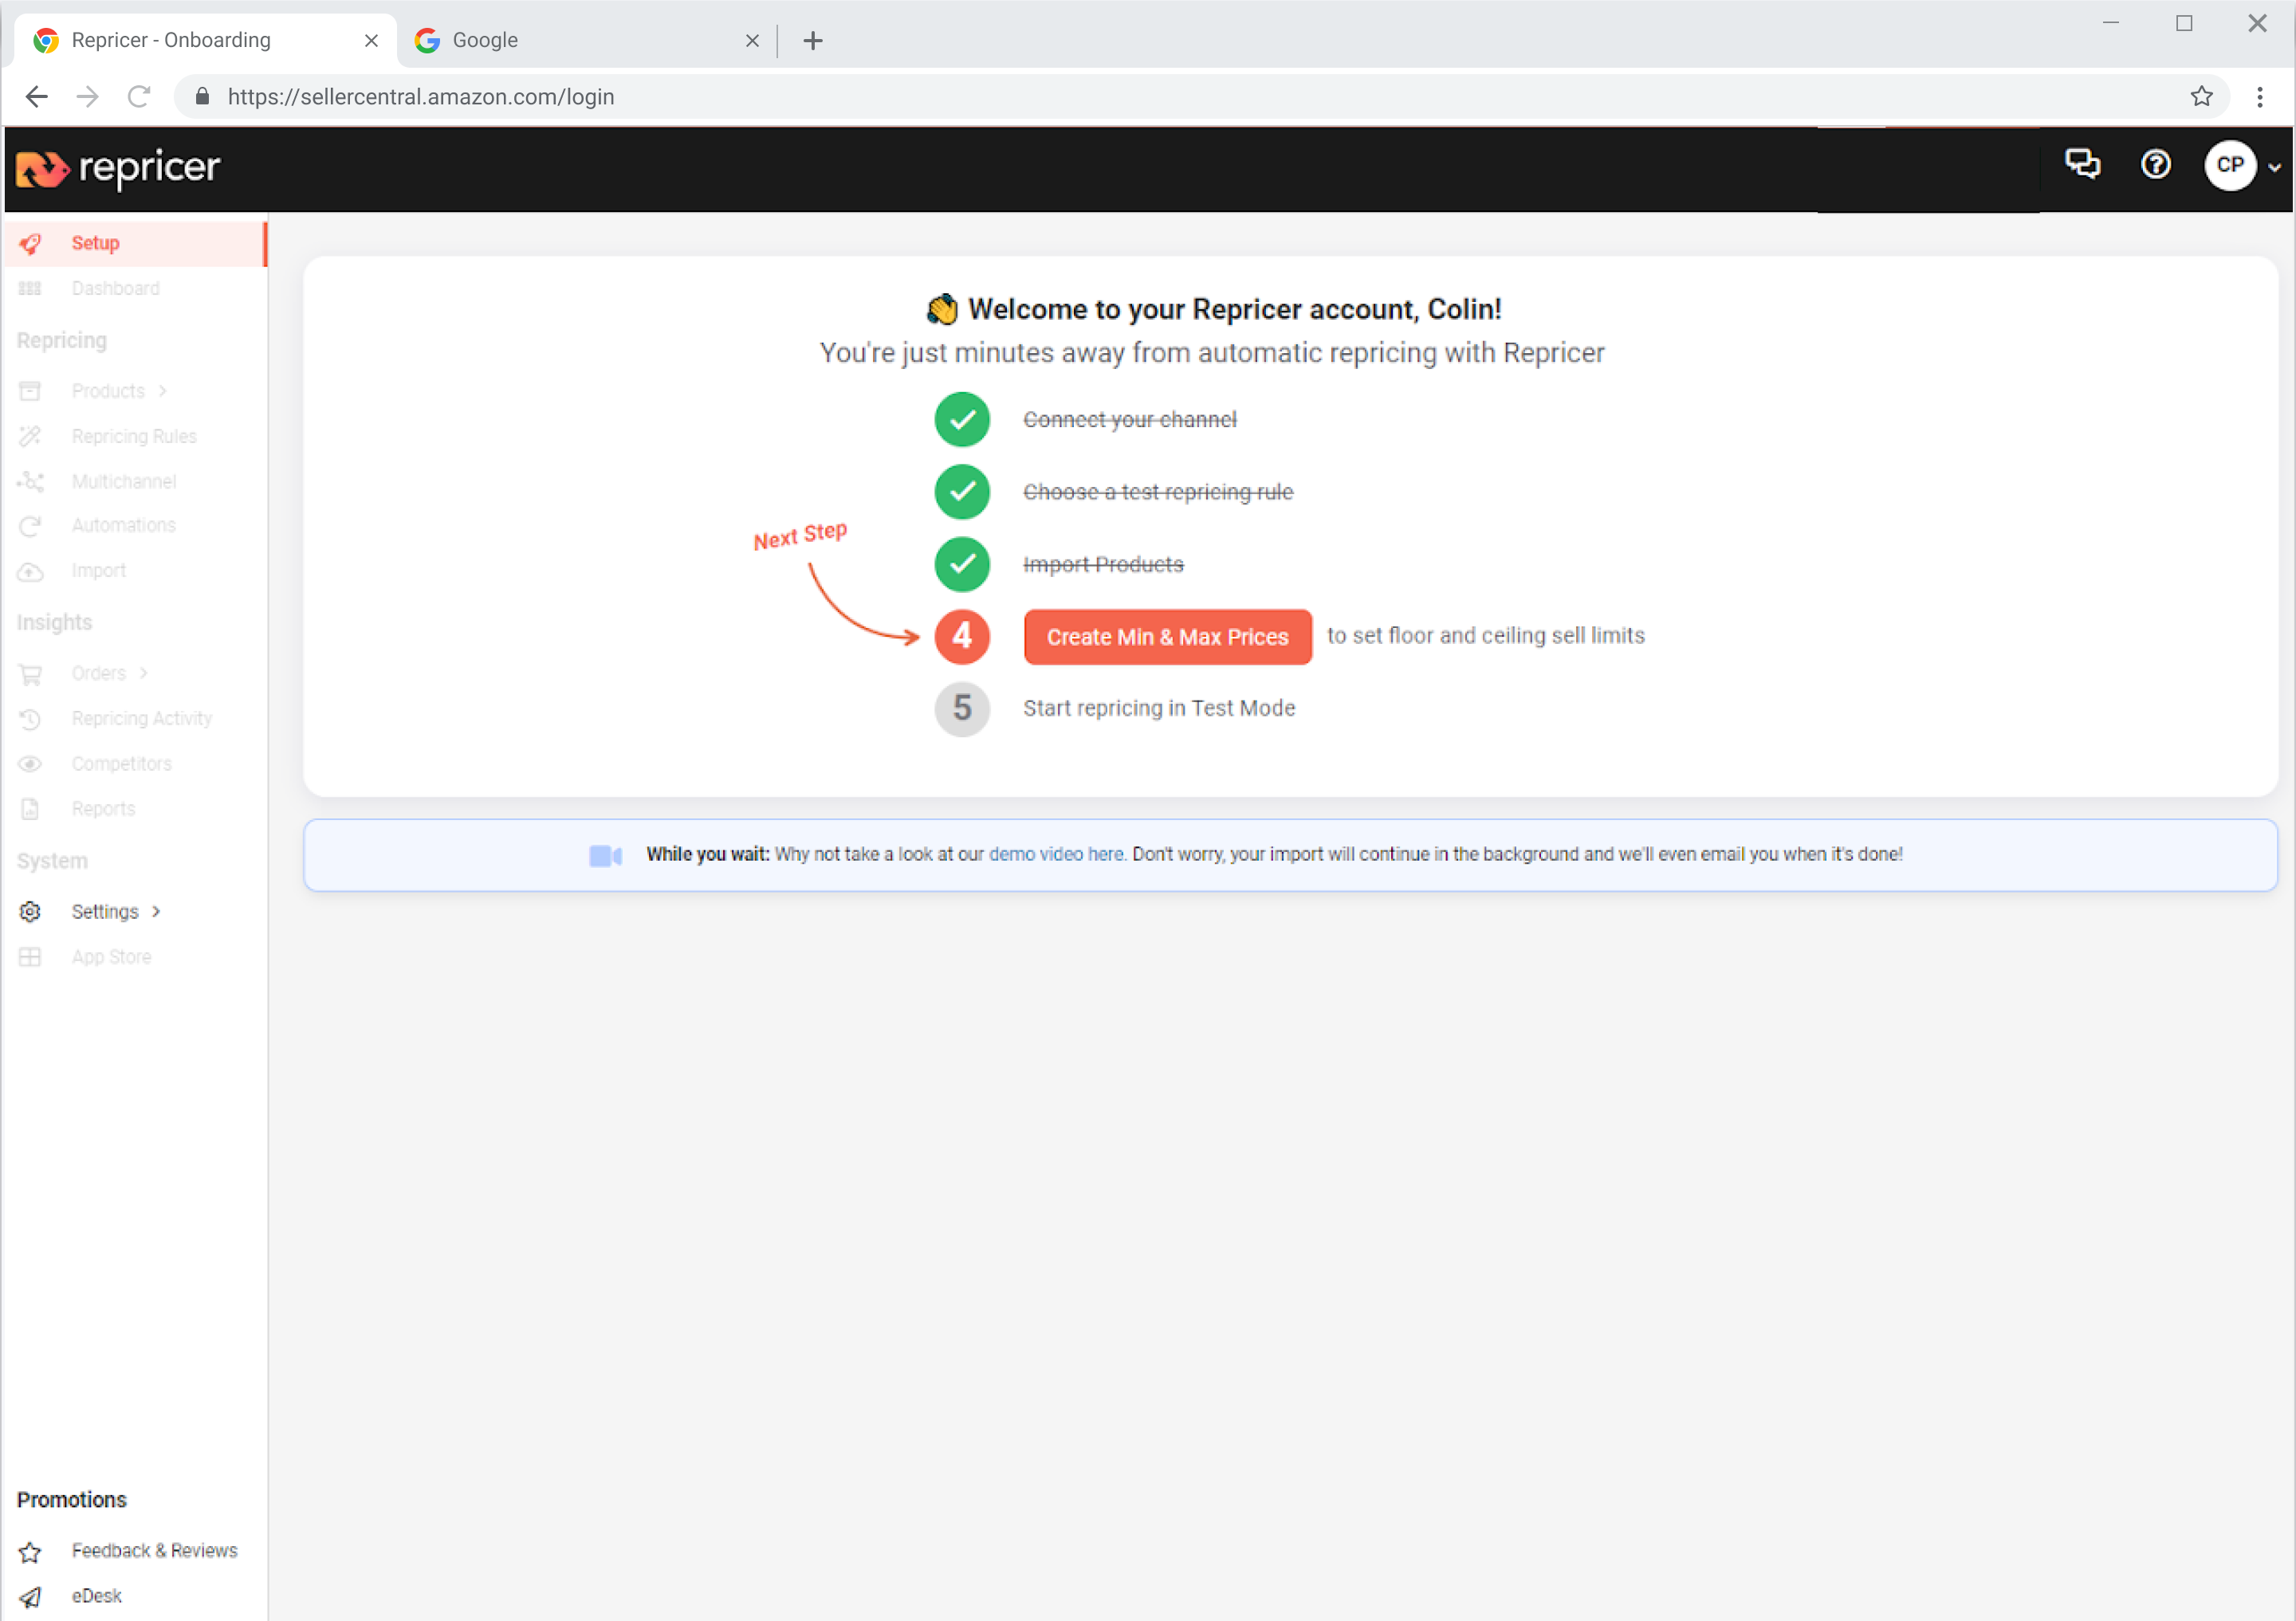2296x1621 pixels.
Task: Click Create Min & Max Prices button
Action: click(x=1167, y=637)
